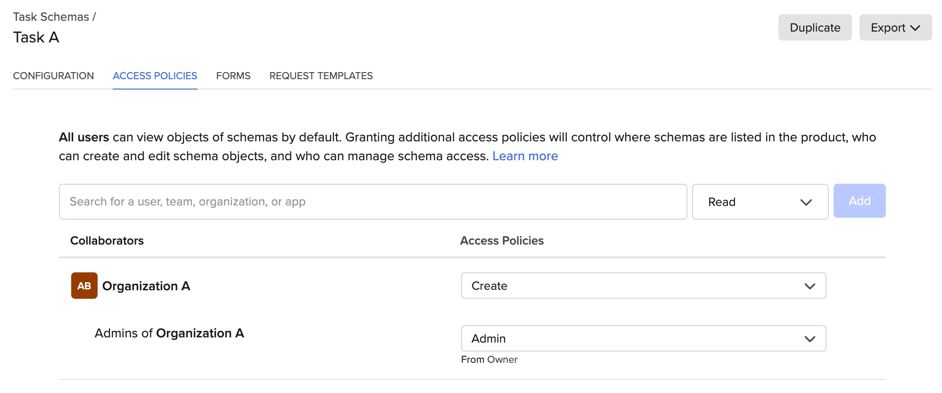Focus the collaborator search field
Image resolution: width=942 pixels, height=393 pixels.
click(373, 202)
